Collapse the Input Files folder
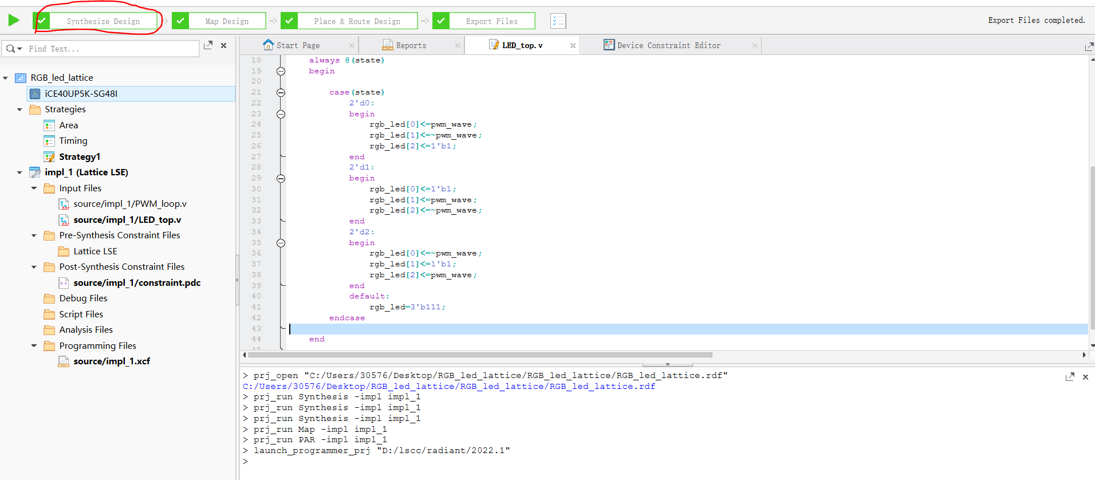The height and width of the screenshot is (480, 1095). [x=34, y=188]
